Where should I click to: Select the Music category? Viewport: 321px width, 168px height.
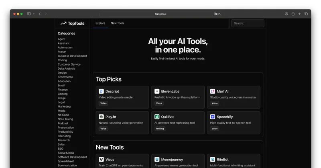pos(61,111)
